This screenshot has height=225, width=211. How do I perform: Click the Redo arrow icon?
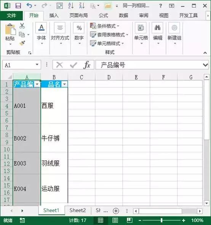click(44, 6)
